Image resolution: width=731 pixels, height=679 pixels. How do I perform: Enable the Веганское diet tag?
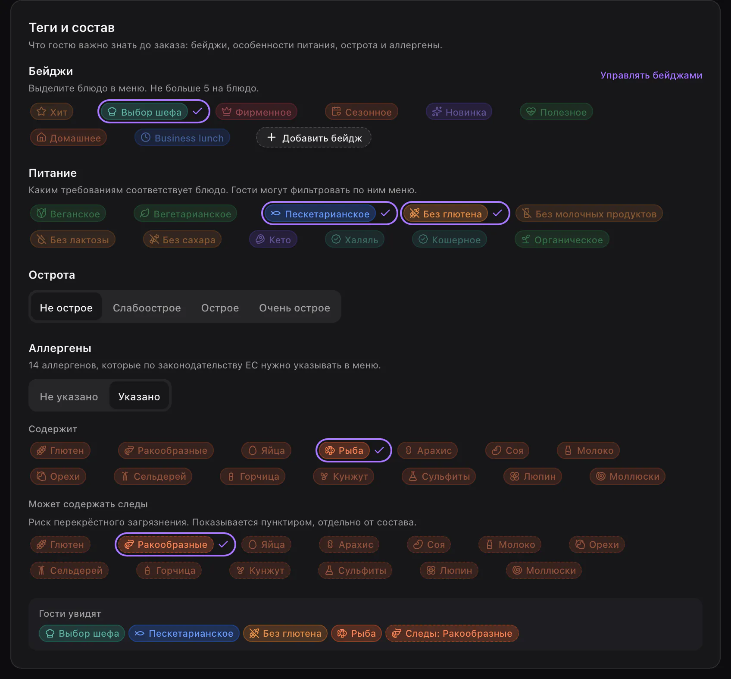[68, 214]
